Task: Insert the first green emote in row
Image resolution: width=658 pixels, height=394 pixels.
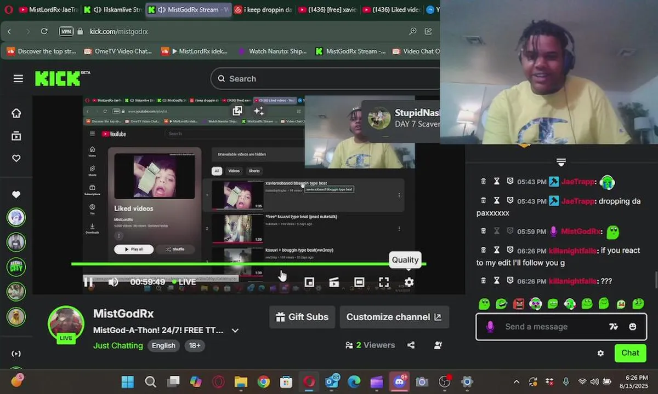Action: (484, 304)
